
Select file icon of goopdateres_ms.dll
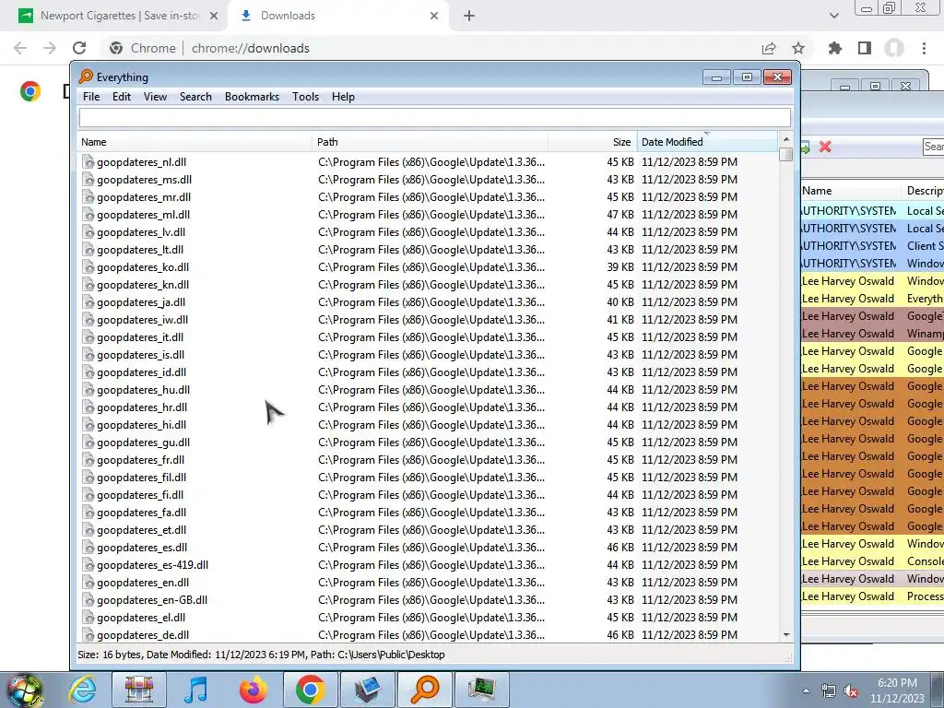point(88,180)
